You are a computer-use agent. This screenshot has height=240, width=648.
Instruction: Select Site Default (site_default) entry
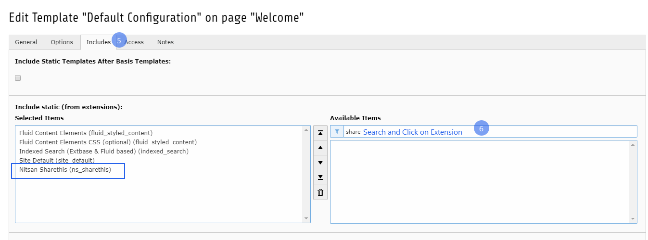coord(57,160)
